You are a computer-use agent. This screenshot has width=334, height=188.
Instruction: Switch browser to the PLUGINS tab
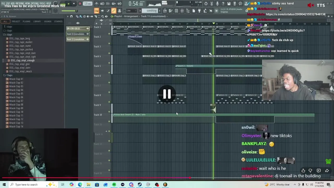click(26, 21)
